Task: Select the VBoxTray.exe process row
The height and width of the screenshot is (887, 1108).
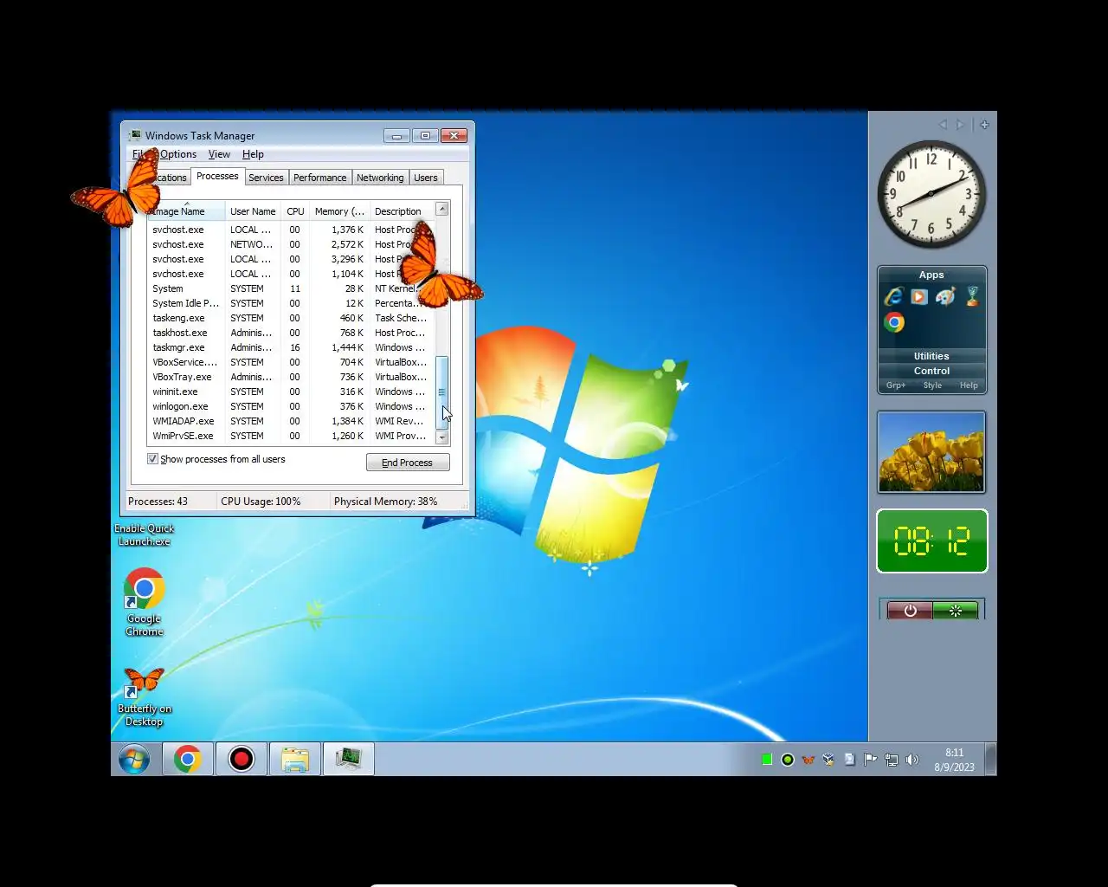Action: (290, 377)
